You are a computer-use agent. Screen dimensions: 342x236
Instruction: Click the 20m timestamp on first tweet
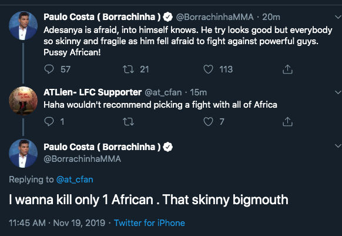pyautogui.click(x=271, y=17)
